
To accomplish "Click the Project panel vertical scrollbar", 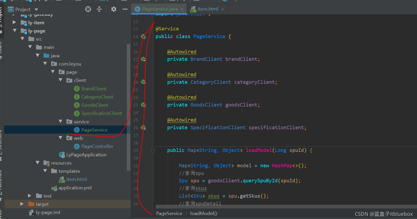I will (x=129, y=107).
